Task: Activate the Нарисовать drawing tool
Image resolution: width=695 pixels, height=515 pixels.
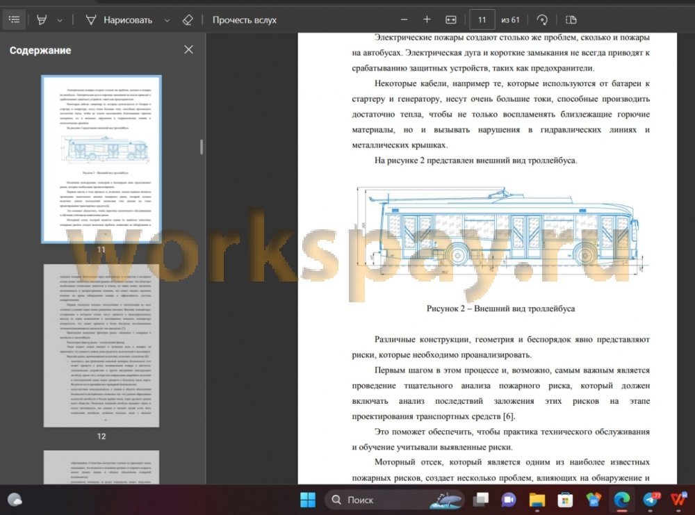Action: (x=119, y=20)
